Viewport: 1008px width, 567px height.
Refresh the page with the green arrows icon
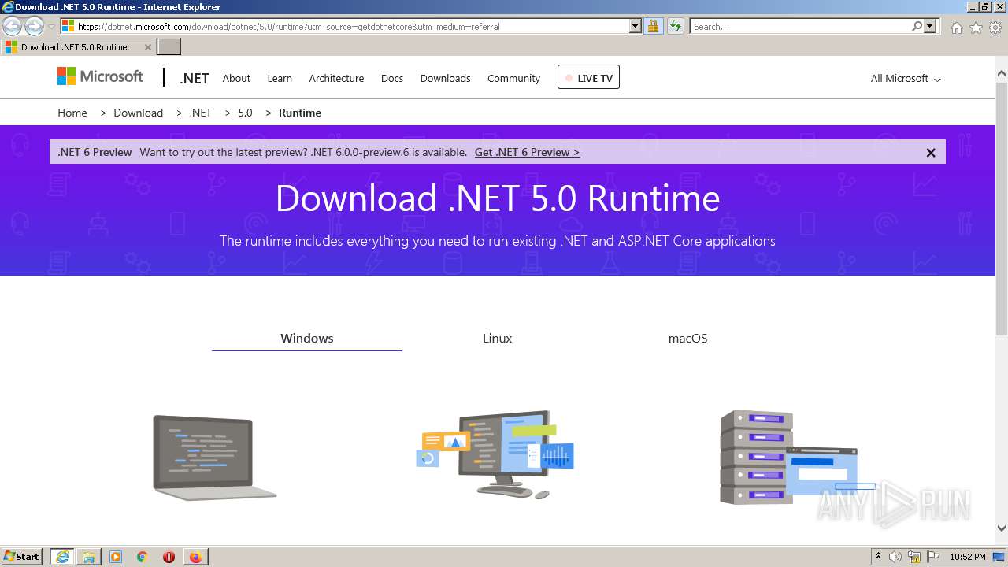pos(676,26)
